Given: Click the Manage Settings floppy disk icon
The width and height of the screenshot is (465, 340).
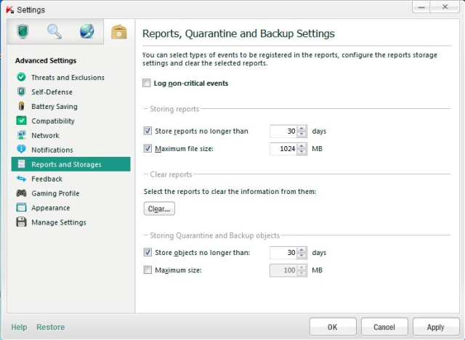Looking at the screenshot, I should point(21,222).
